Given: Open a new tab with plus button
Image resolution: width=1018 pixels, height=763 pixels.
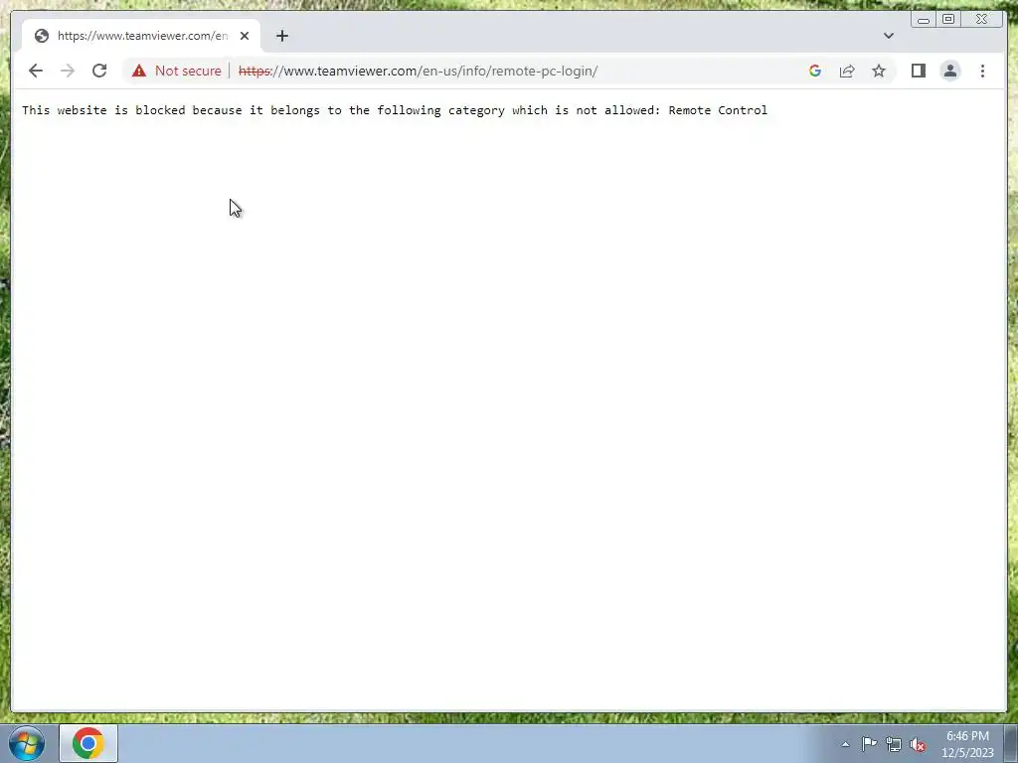Looking at the screenshot, I should click(x=281, y=36).
